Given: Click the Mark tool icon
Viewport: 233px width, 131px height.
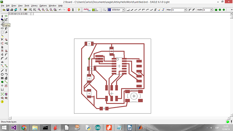Looking at the screenshot, I should 6,19.
